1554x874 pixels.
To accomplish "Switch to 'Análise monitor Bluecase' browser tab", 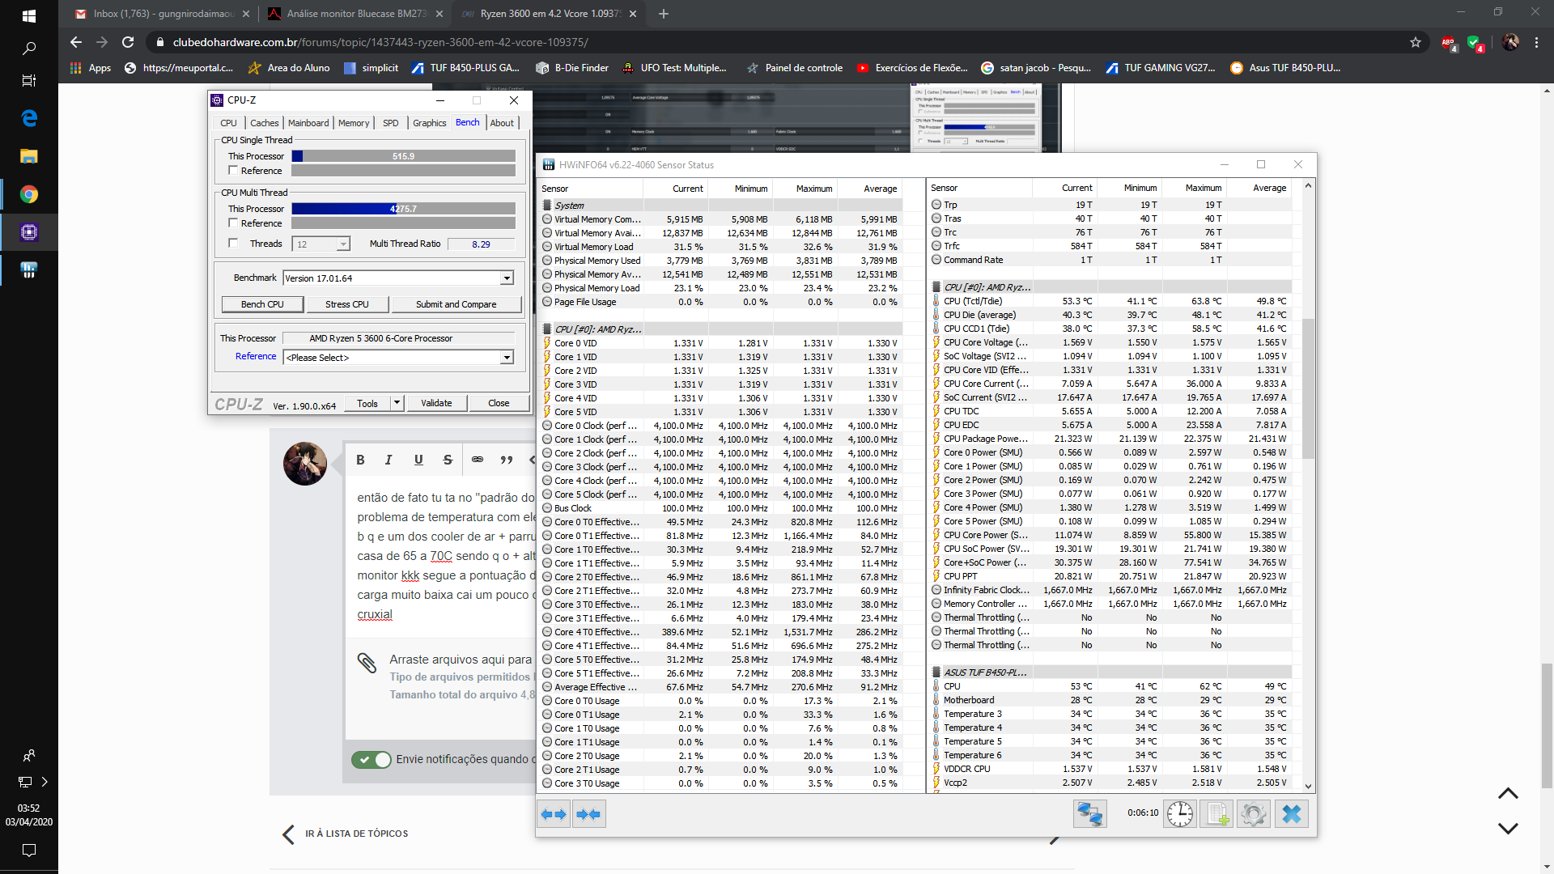I will pos(355,14).
